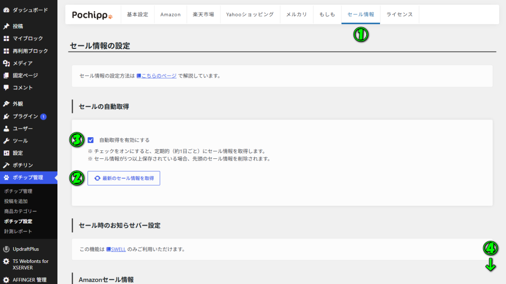Click the grid icon beside マイブロック
Viewport: 506px width, 284px height.
(6, 38)
